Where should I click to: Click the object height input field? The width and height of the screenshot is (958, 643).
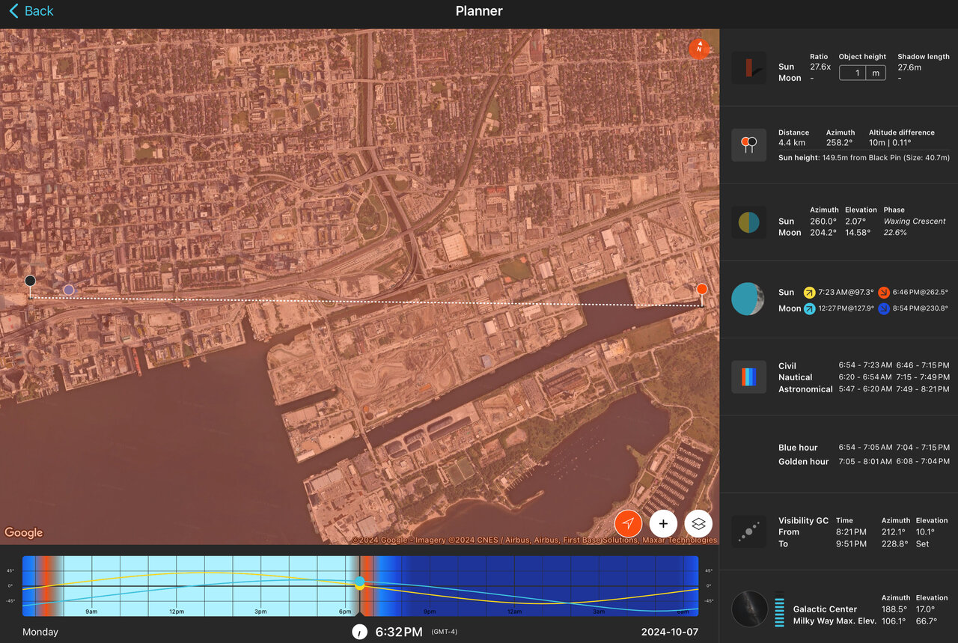coord(852,73)
